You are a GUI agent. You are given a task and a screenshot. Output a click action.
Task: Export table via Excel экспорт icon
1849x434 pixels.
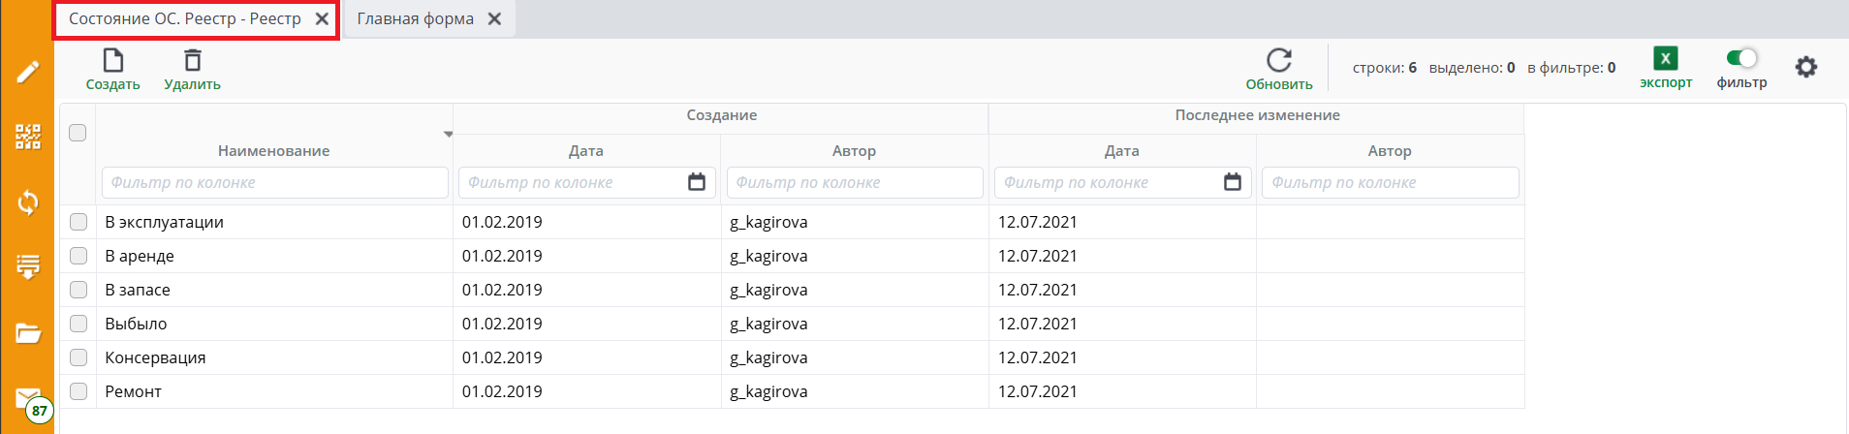1666,59
